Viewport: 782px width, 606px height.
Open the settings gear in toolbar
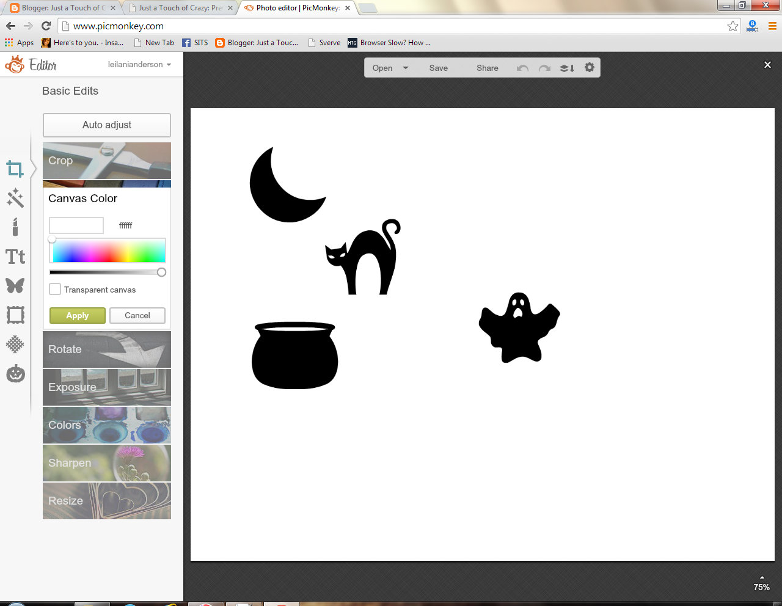pyautogui.click(x=590, y=67)
